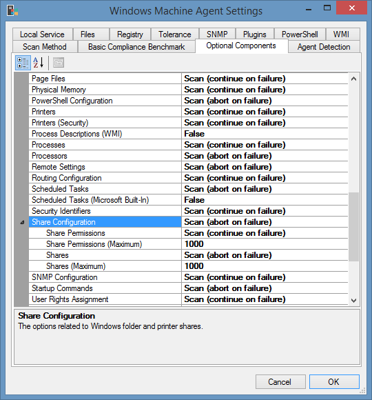This screenshot has width=372, height=400.
Task: Switch to Categorized view in property grid
Action: [x=23, y=63]
